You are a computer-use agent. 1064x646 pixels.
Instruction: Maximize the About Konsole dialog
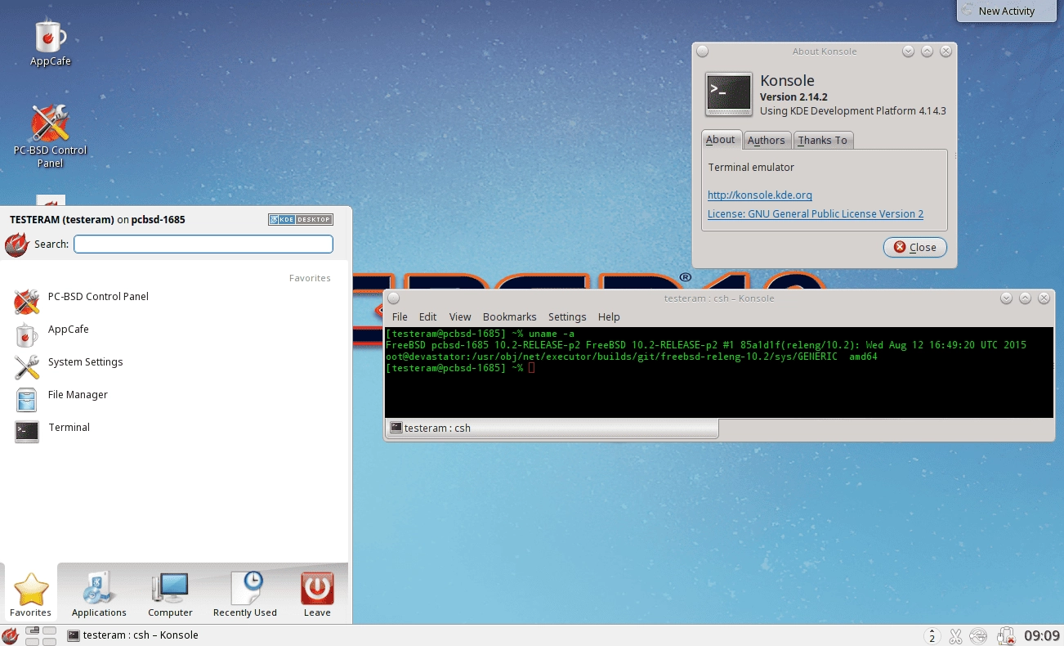927,51
